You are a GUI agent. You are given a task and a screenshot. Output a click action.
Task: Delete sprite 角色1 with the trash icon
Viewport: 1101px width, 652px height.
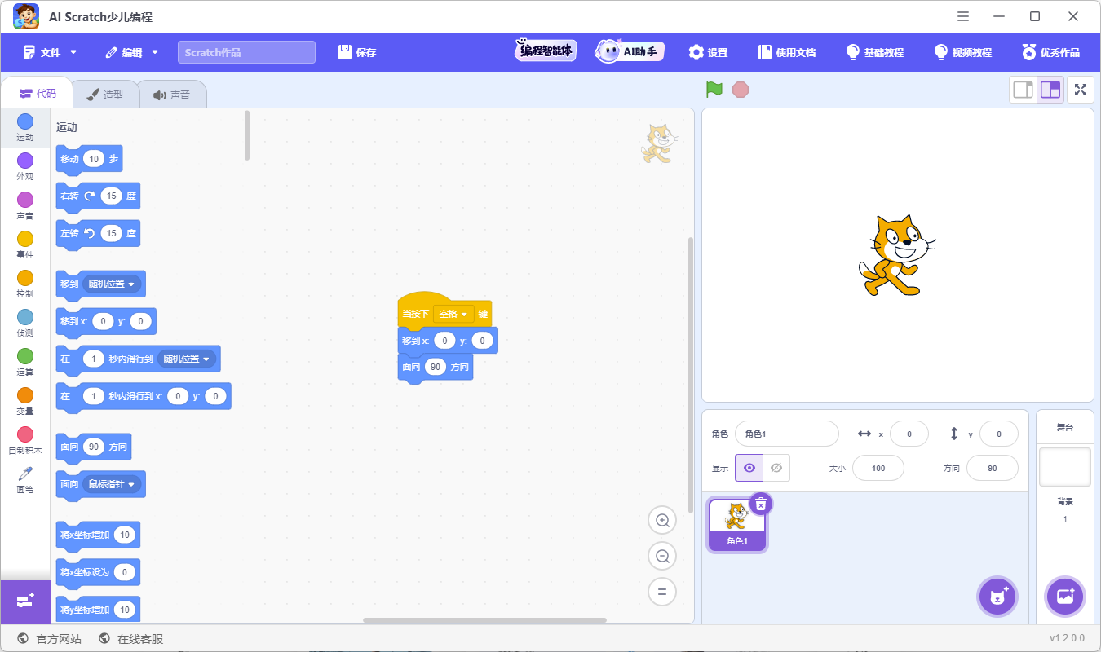coord(760,504)
